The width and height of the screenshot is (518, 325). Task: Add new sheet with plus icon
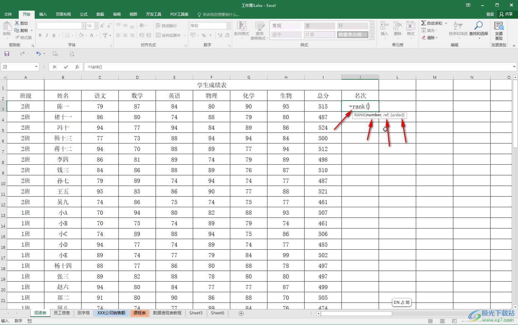click(x=241, y=313)
